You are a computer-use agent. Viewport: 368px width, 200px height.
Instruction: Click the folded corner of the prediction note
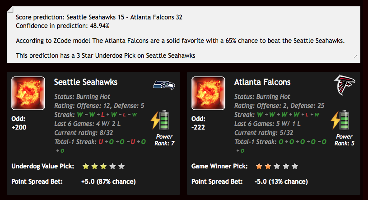10,9
